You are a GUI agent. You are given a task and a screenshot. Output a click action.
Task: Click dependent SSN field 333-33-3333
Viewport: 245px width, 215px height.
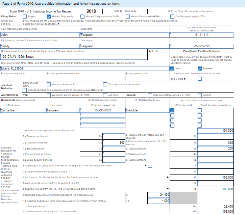coord(102,110)
